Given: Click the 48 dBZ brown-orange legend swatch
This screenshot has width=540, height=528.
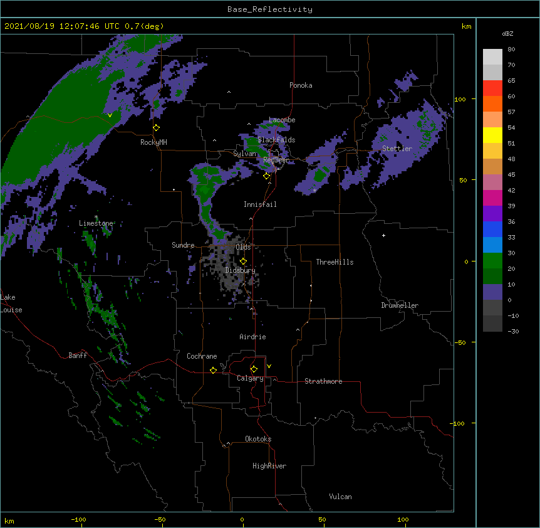Looking at the screenshot, I should [x=492, y=166].
